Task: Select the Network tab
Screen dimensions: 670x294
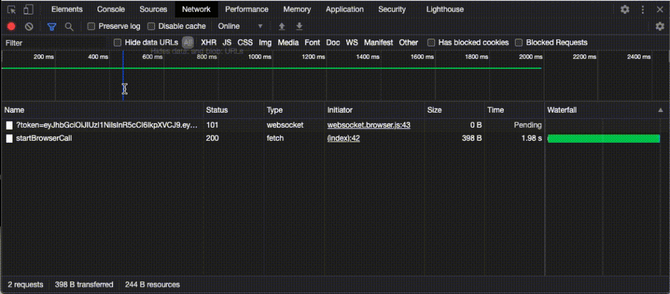Action: click(196, 9)
